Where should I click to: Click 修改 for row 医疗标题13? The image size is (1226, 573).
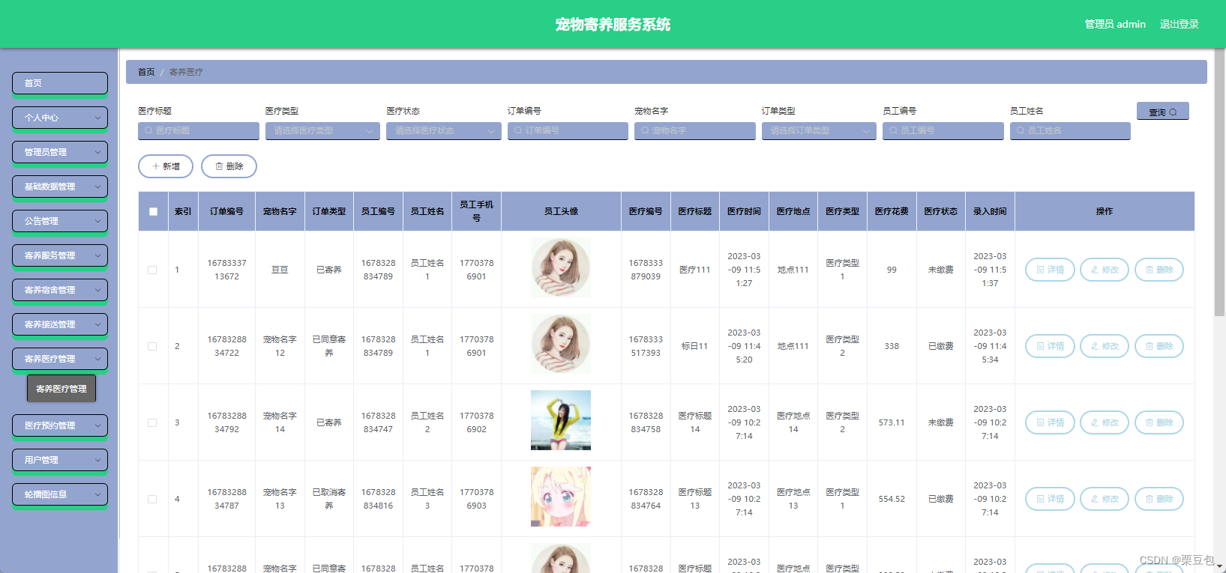(1105, 499)
